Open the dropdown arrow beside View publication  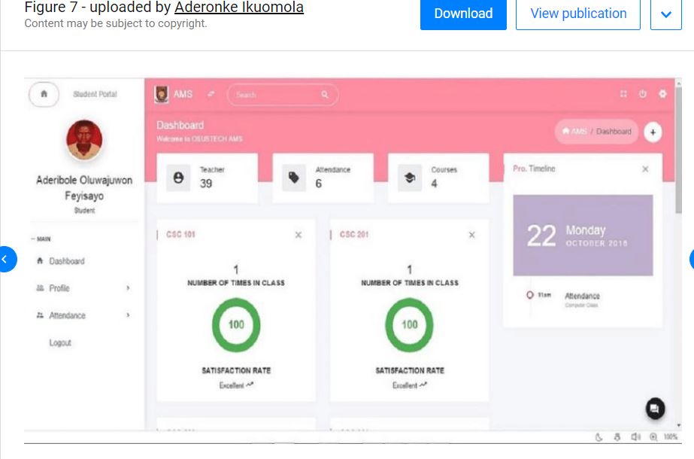pos(665,14)
